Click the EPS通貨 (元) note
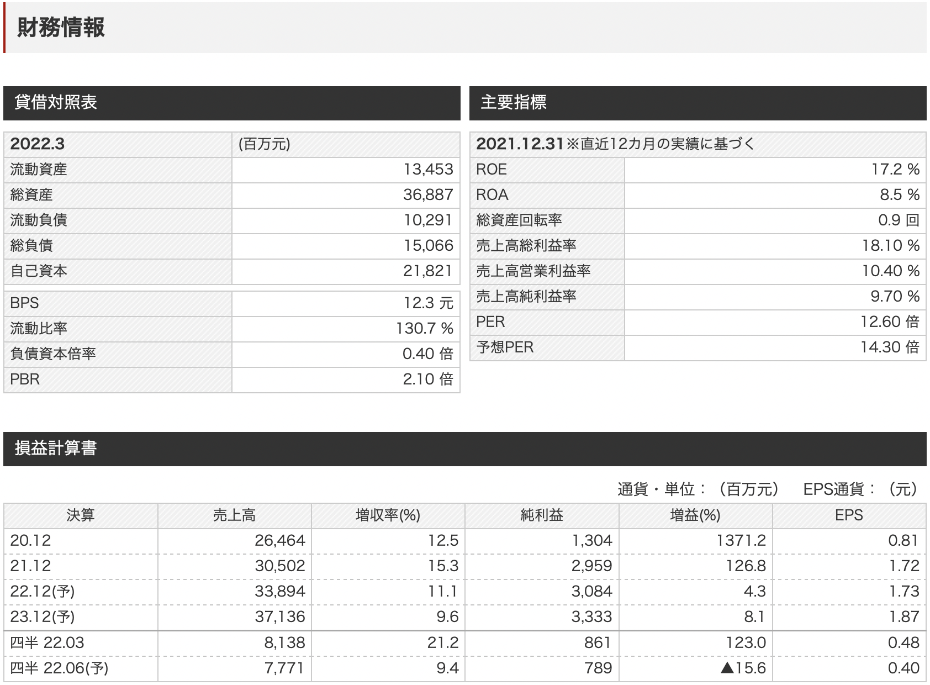 (x=861, y=489)
